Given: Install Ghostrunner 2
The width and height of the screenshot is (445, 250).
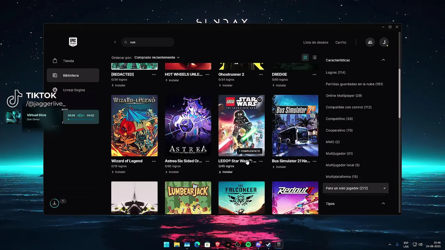Looking at the screenshot, I should point(226,85).
